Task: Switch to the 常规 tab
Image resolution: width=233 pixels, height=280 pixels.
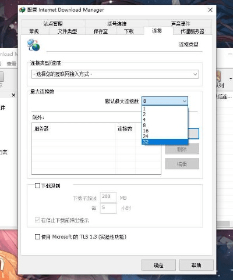Action: click(34, 31)
